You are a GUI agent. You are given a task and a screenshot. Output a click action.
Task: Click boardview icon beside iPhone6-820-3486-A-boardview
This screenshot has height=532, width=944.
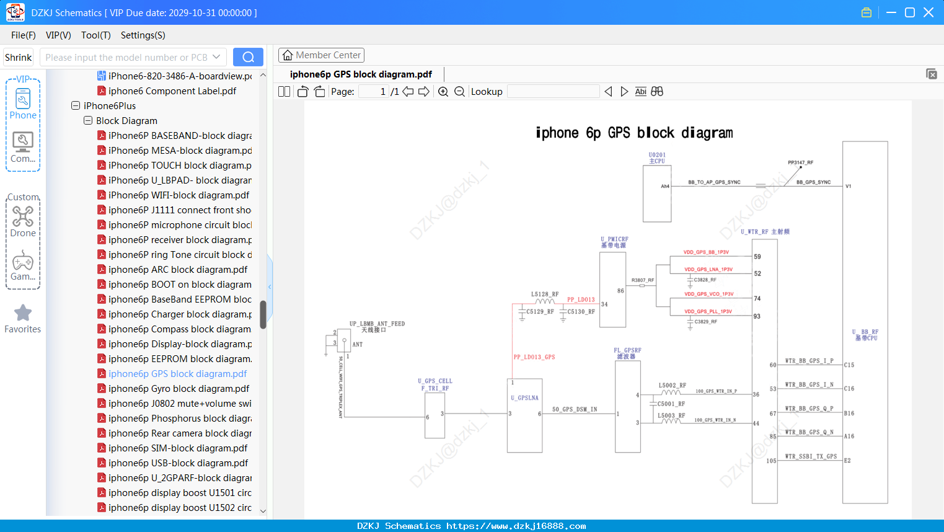102,76
